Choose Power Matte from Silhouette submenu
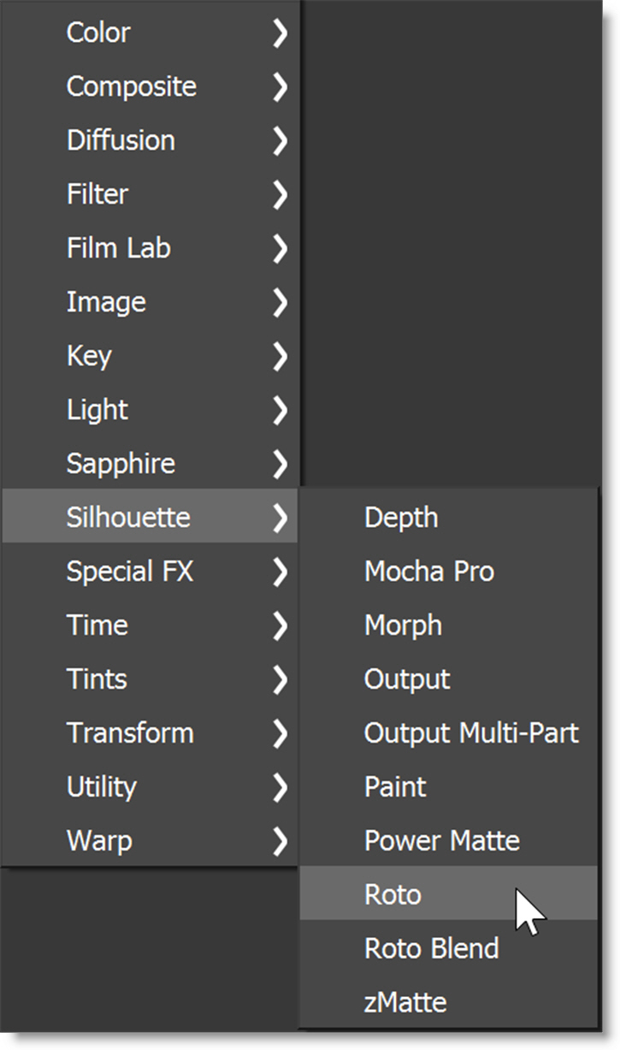620x1050 pixels. [x=441, y=841]
